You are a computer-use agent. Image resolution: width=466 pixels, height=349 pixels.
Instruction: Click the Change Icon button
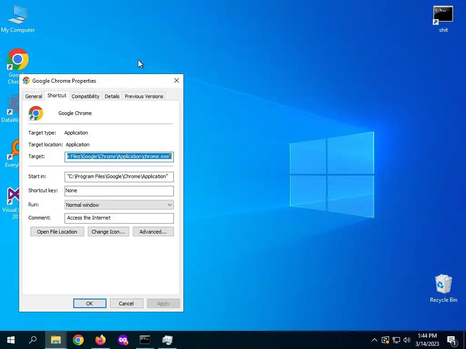pos(108,232)
